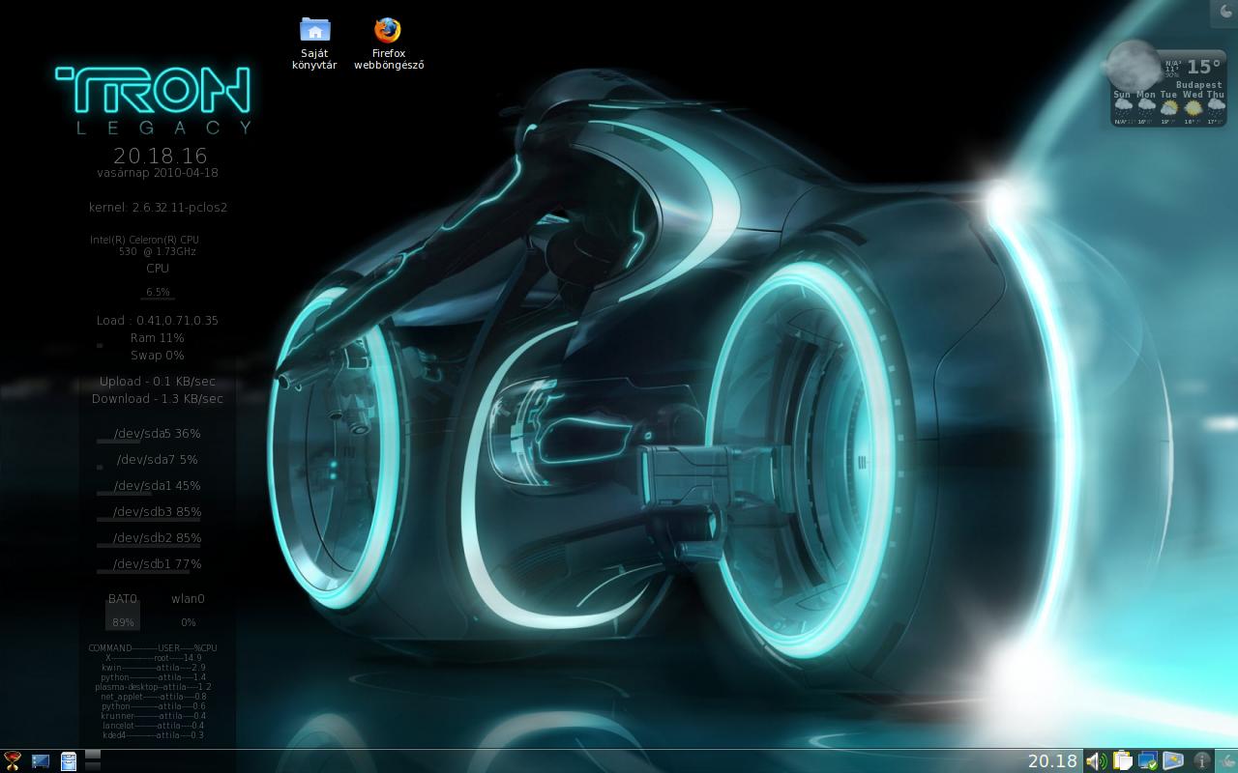Click the Swap 0% reading

(158, 355)
